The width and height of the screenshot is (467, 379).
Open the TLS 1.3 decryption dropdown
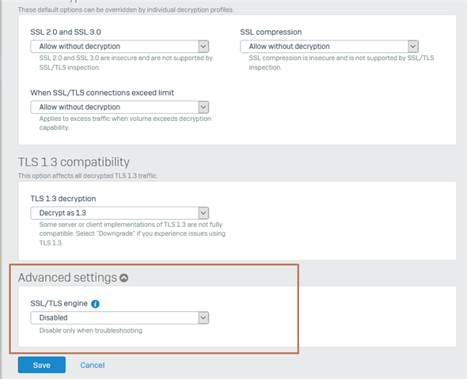pyautogui.click(x=120, y=213)
